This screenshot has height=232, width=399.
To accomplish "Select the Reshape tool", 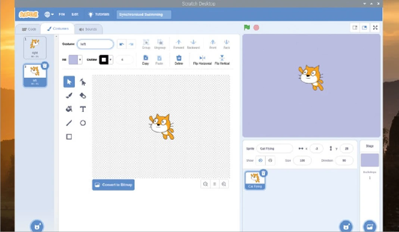I will (83, 82).
